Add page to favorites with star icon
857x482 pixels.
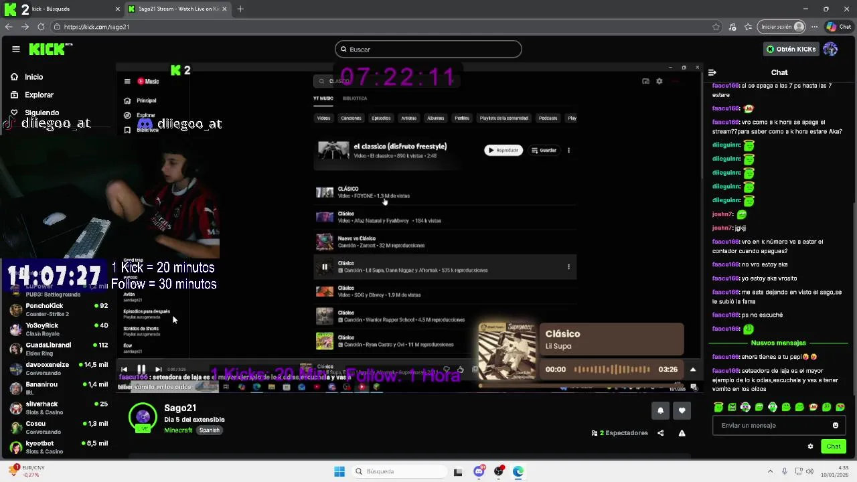(716, 27)
